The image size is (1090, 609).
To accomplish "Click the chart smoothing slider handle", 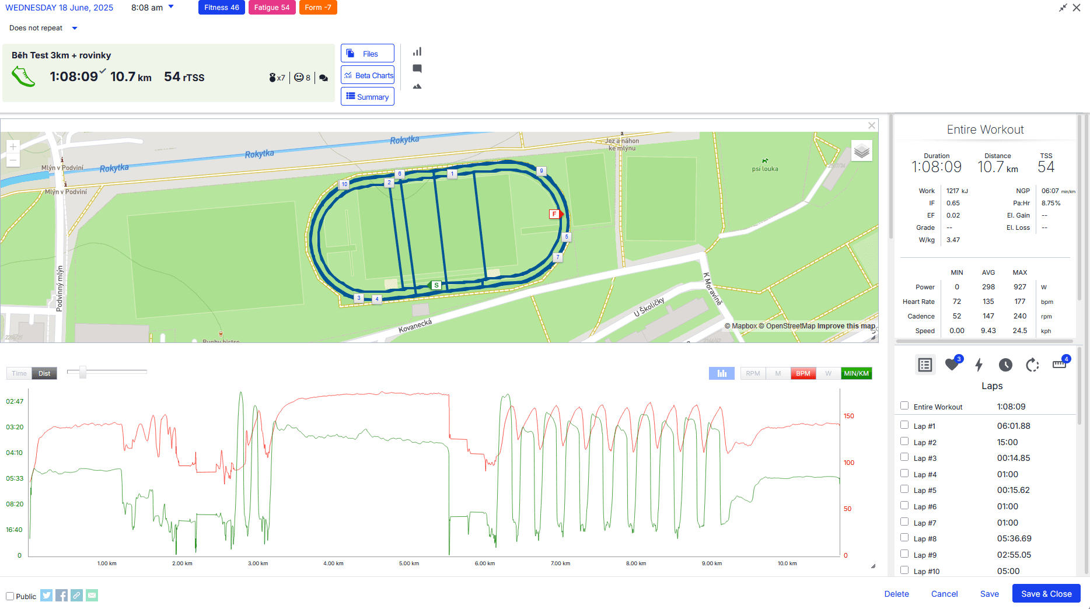I will point(83,372).
